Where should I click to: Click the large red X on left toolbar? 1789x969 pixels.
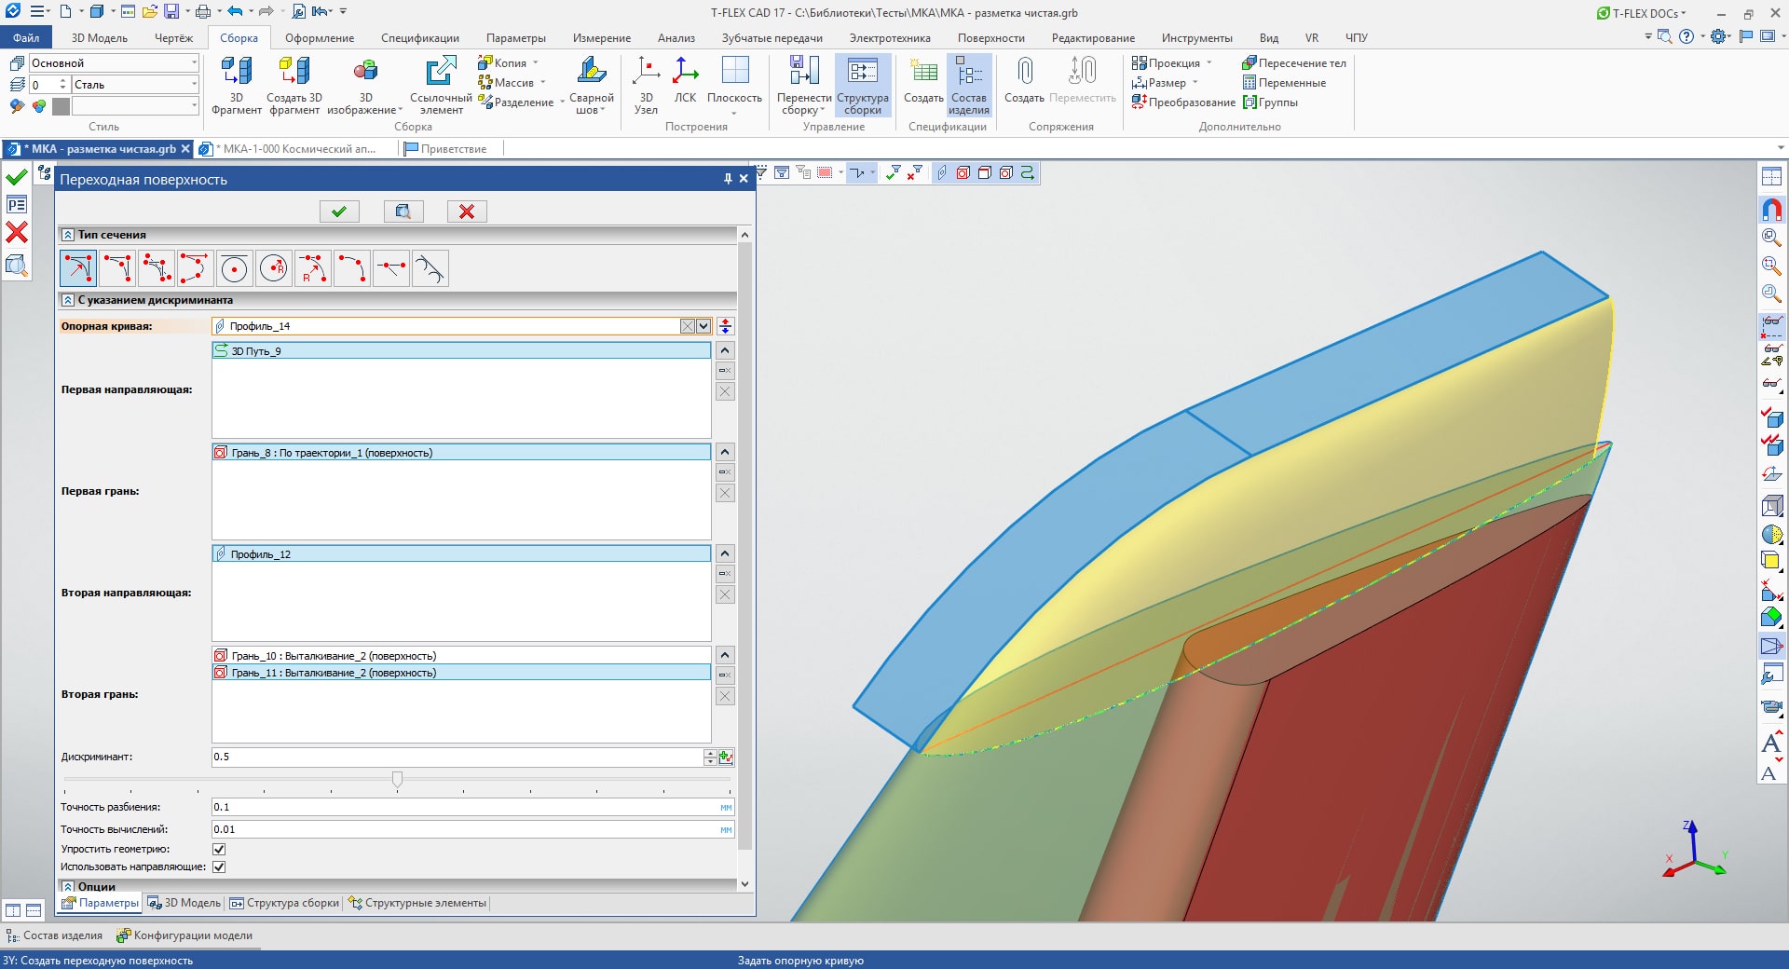[x=17, y=232]
